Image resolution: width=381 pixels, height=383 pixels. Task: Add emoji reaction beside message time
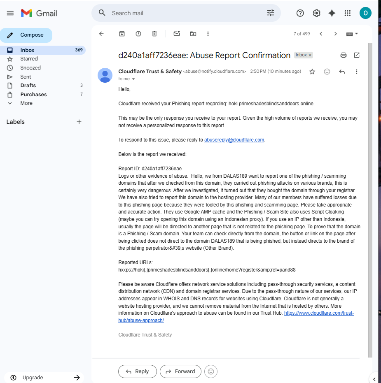[x=327, y=72]
